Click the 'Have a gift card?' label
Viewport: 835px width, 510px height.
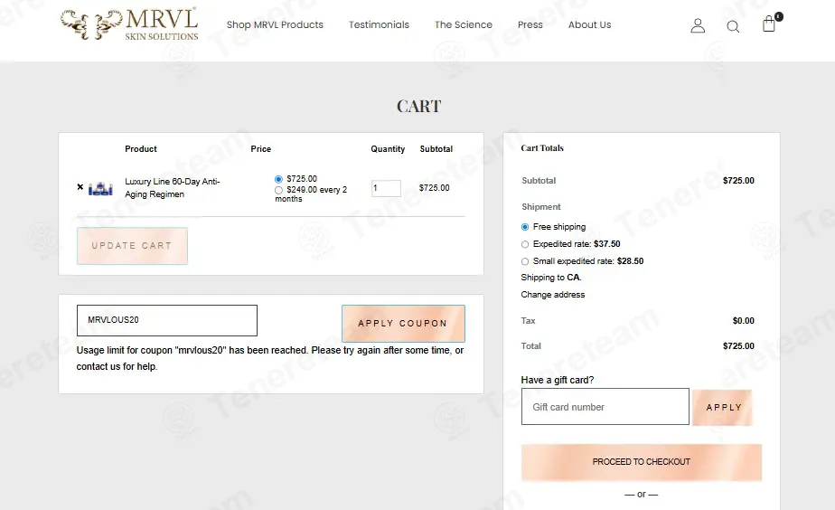tap(557, 380)
